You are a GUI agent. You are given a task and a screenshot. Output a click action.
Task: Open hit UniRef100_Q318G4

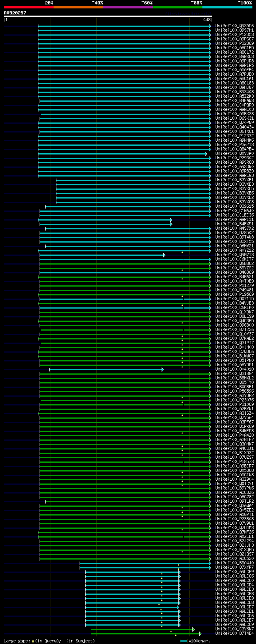click(x=234, y=373)
